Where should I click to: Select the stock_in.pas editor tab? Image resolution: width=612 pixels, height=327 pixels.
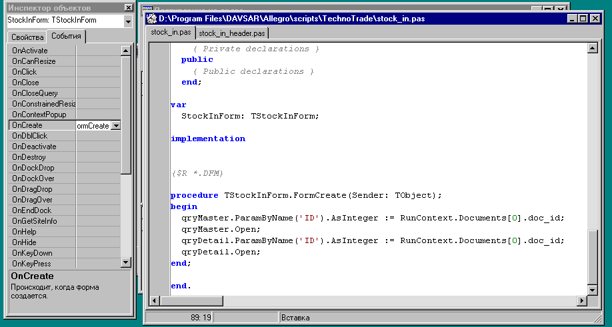(x=171, y=33)
